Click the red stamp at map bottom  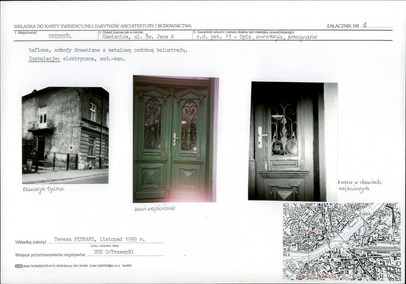pos(317,277)
